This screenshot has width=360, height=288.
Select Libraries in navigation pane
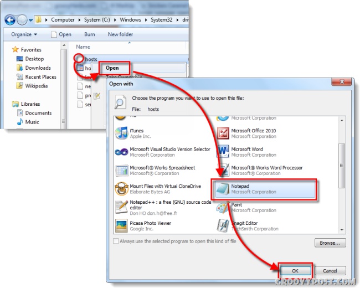pos(26,104)
